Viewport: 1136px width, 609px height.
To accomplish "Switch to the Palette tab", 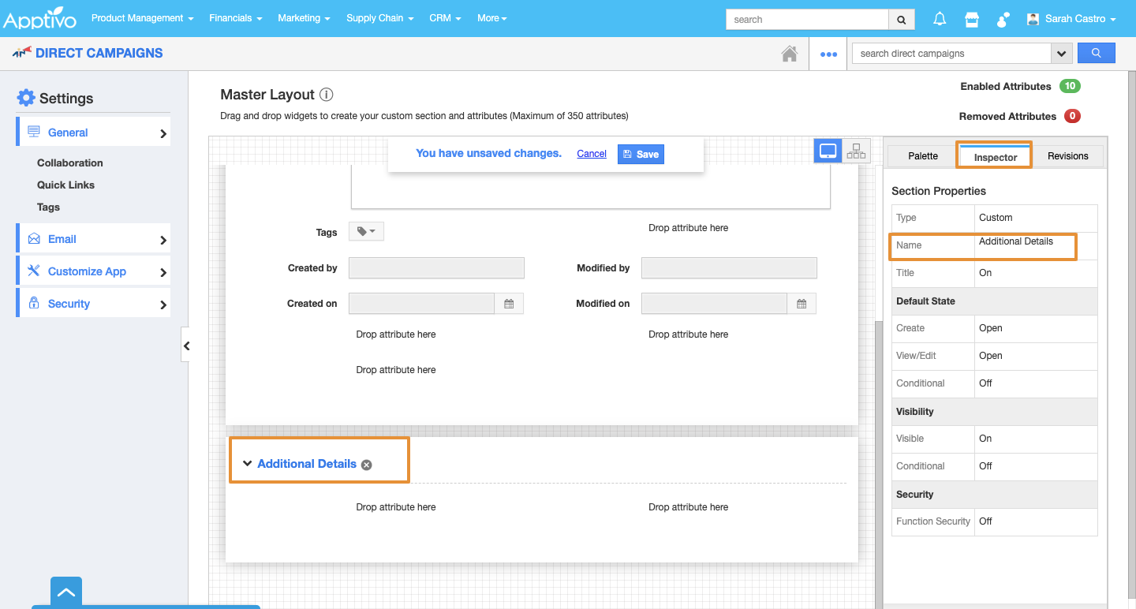I will 923,156.
